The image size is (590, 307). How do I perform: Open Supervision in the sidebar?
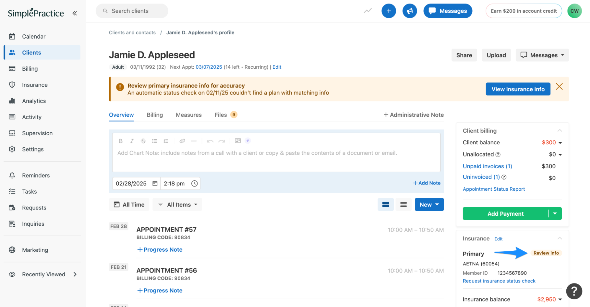click(x=42, y=133)
